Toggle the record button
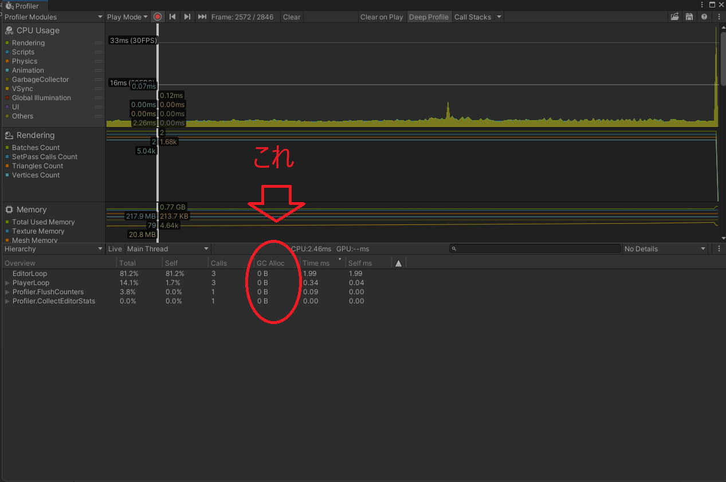This screenshot has height=482, width=726. (x=157, y=17)
